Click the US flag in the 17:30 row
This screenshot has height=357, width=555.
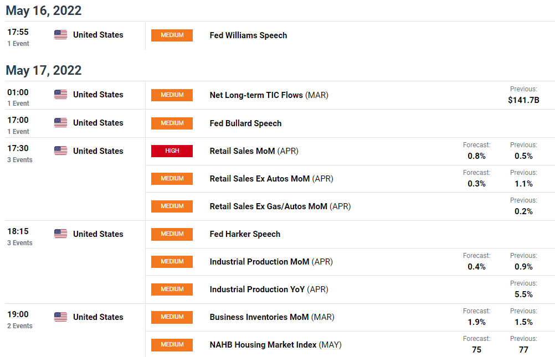[x=60, y=151]
